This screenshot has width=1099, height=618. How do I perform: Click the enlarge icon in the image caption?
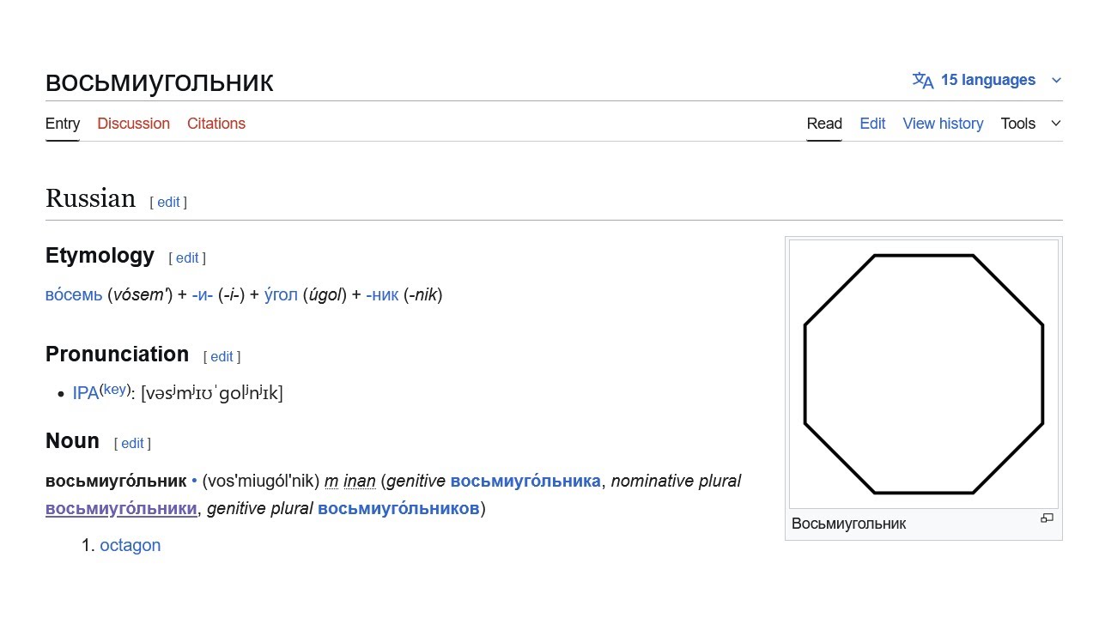click(1047, 518)
